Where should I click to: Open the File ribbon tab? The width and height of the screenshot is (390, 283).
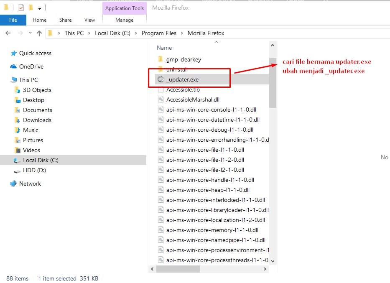pyautogui.click(x=13, y=20)
